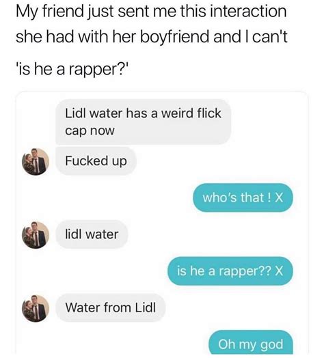Image resolution: width=324 pixels, height=358 pixels.
Task: Click the tweet line starting "she had with her"
Action: tap(152, 36)
